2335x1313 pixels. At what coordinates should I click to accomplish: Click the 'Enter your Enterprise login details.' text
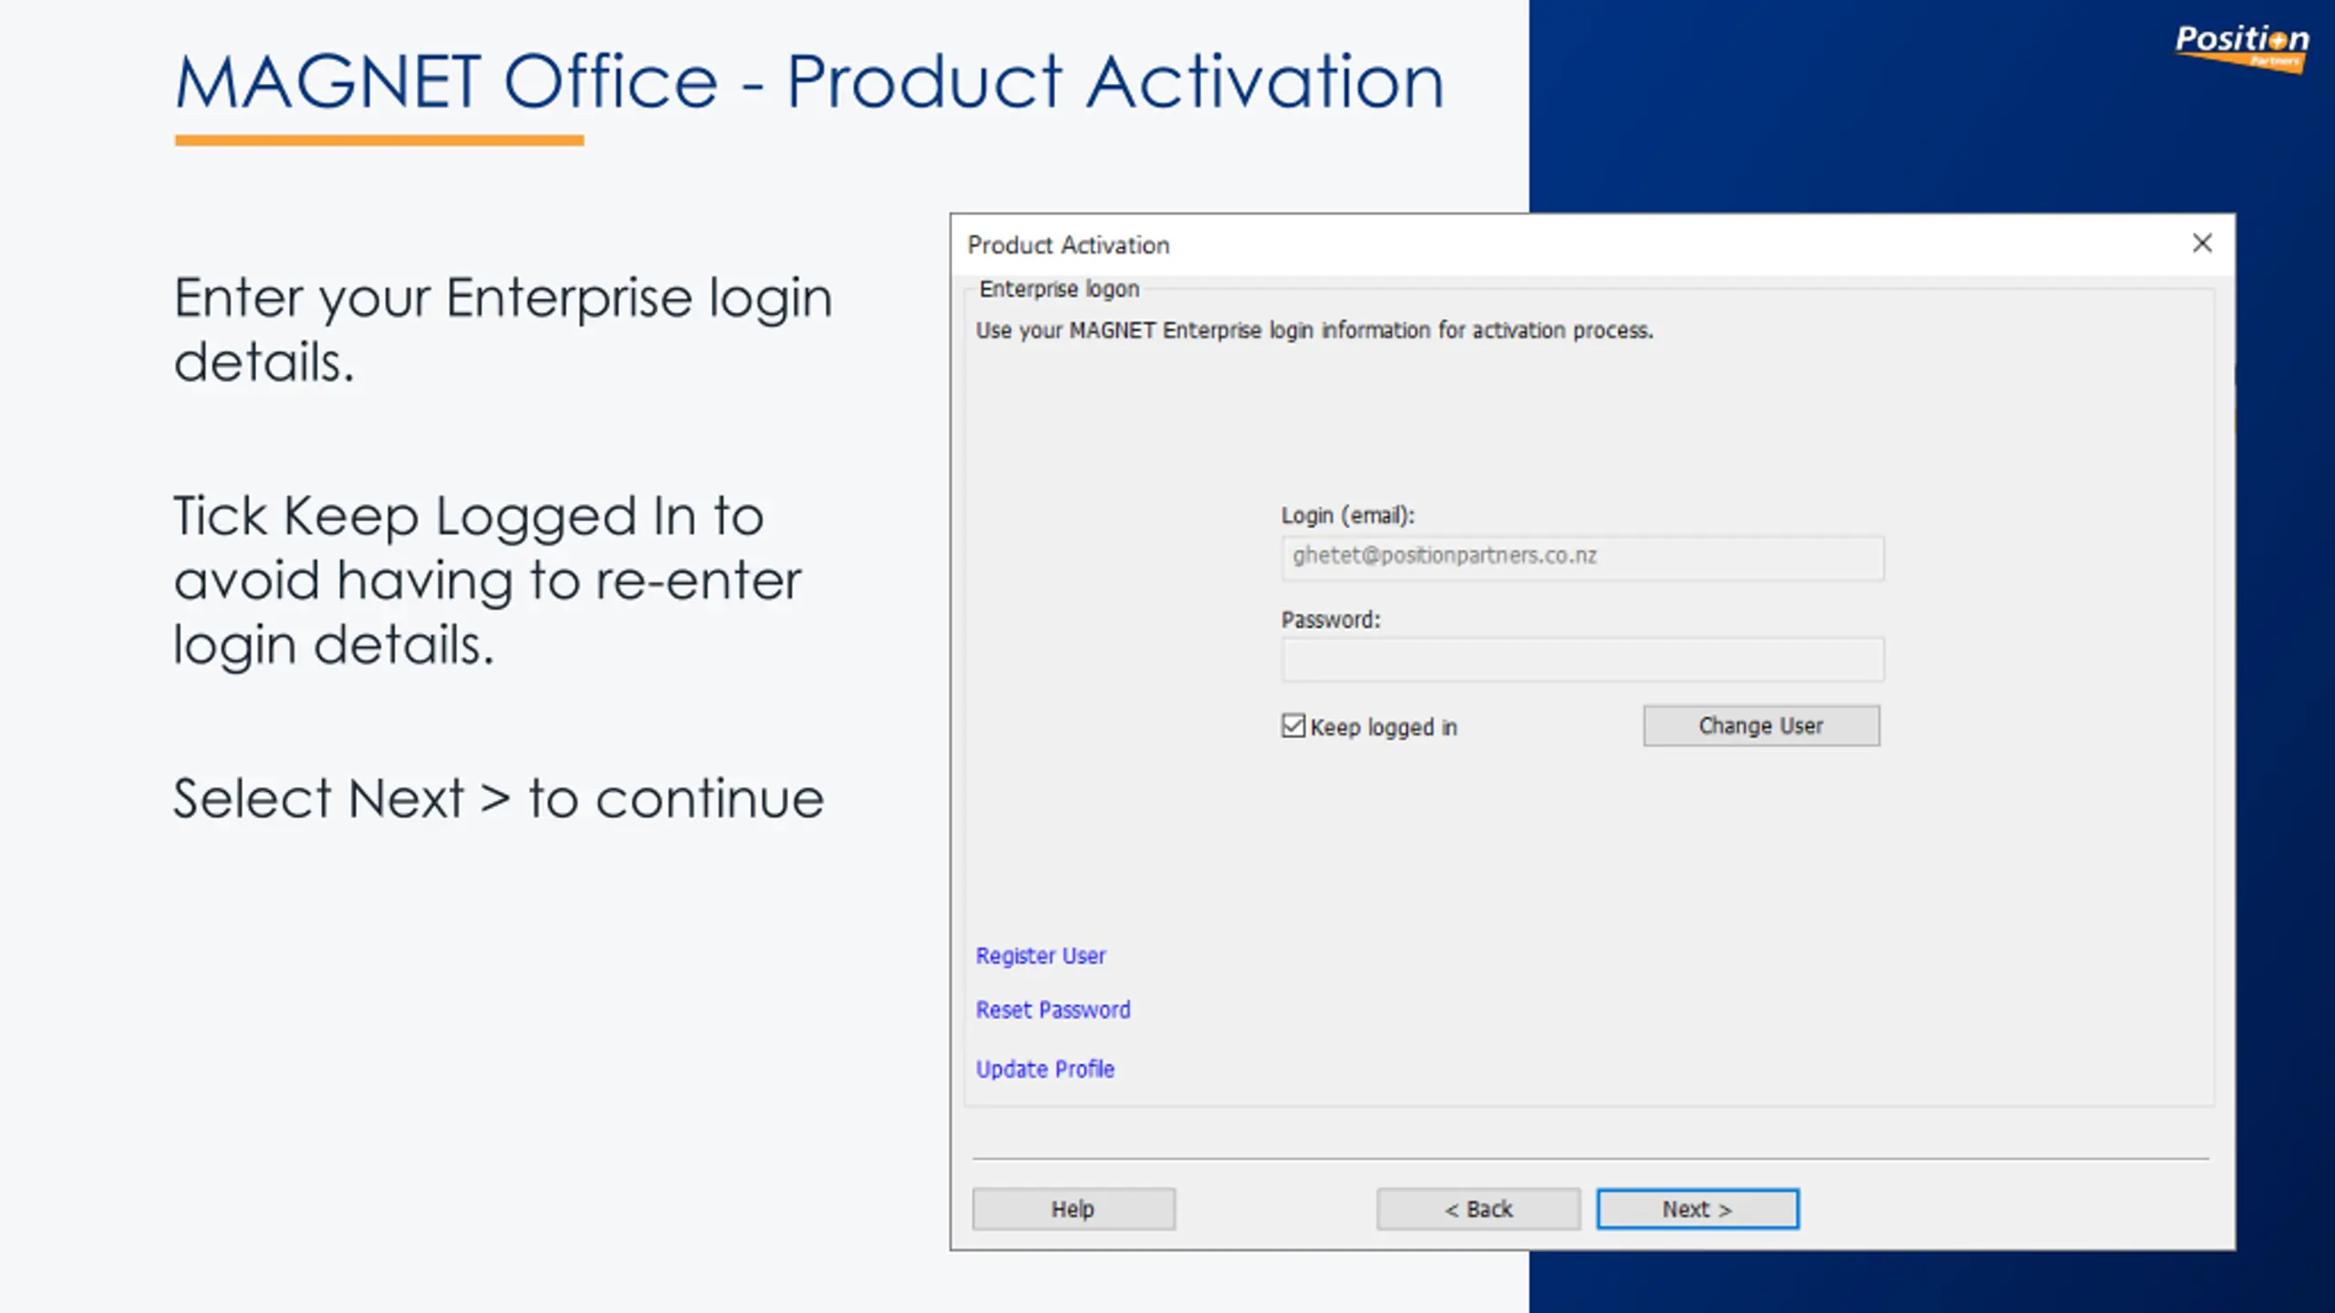click(x=503, y=329)
